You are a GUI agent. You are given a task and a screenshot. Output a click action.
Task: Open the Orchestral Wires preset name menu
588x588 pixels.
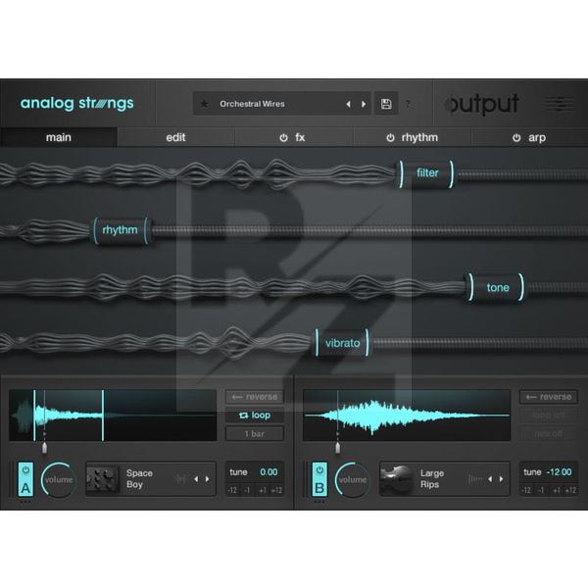click(252, 104)
